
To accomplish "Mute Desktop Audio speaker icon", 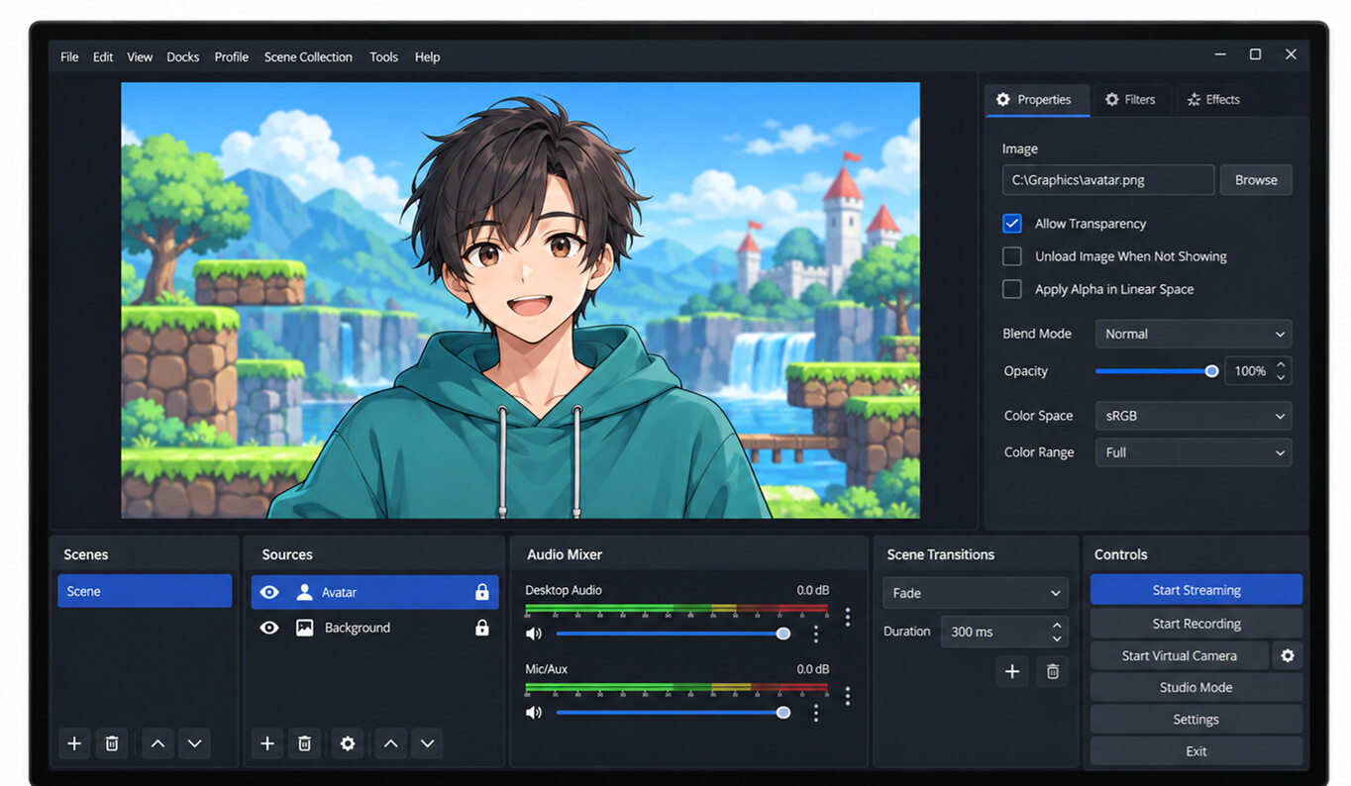I will pos(534,634).
